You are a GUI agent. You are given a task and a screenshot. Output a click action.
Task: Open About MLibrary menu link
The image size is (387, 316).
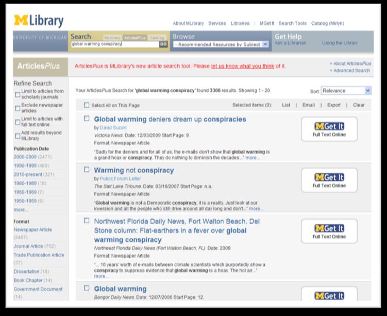coord(188,23)
